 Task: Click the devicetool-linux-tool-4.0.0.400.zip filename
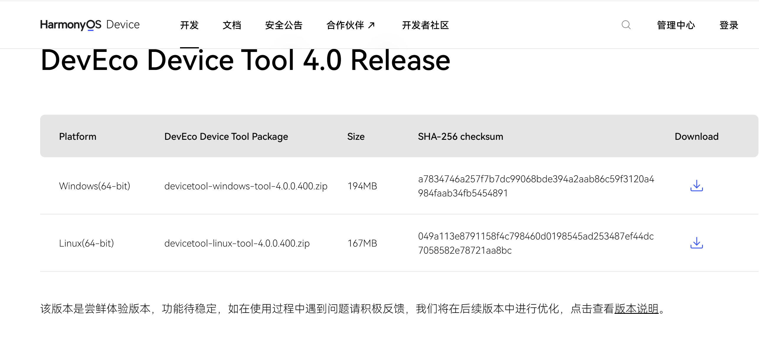(237, 243)
